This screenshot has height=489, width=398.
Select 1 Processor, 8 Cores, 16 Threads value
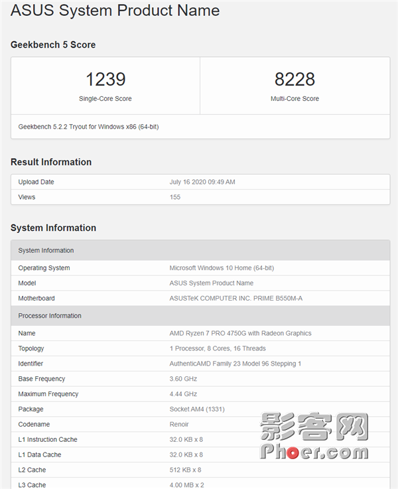tap(218, 348)
